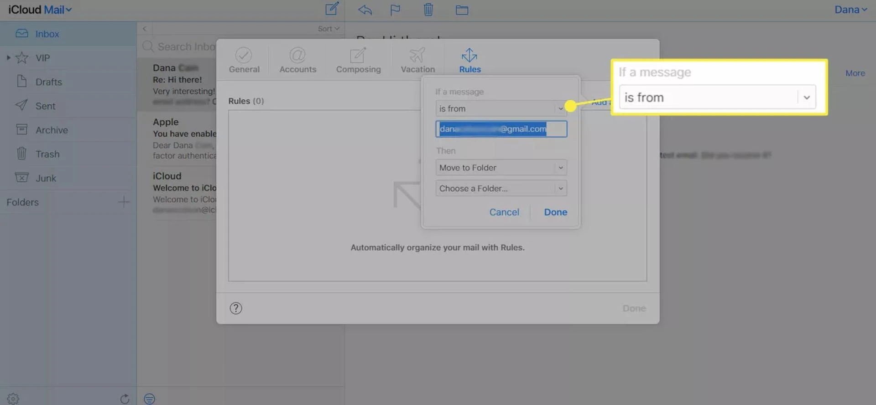
Task: Expand the VIP disclosure triangle
Action: [x=8, y=58]
